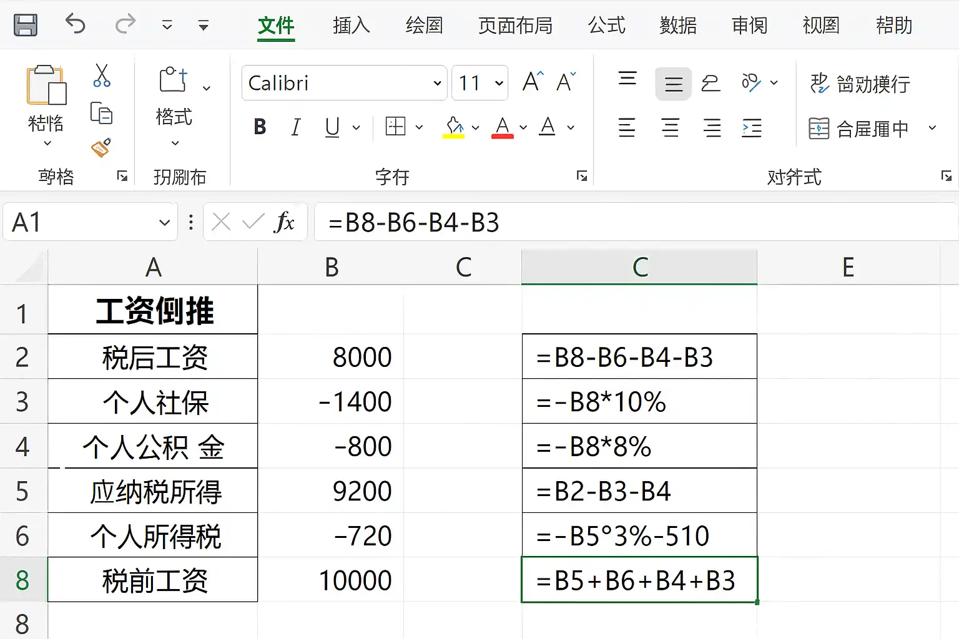Toggle bold formatting
This screenshot has height=639, width=959.
coord(260,127)
